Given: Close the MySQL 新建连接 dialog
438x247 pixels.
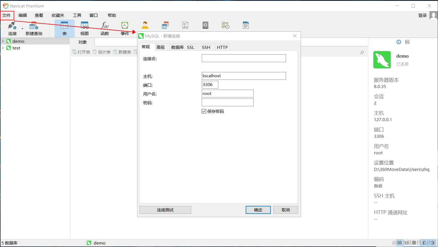Looking at the screenshot, I should 295,36.
